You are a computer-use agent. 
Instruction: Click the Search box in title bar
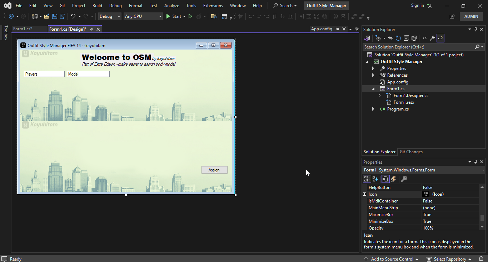285,6
